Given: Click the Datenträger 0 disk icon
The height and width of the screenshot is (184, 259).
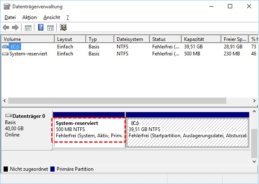Looking at the screenshot, I should tap(9, 115).
